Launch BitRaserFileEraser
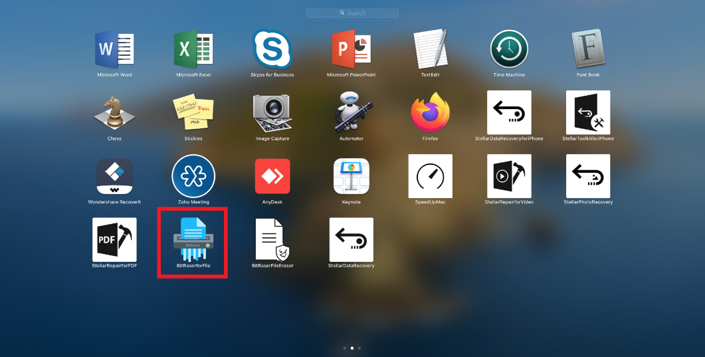Screen dimensions: 705x357 pos(272,239)
